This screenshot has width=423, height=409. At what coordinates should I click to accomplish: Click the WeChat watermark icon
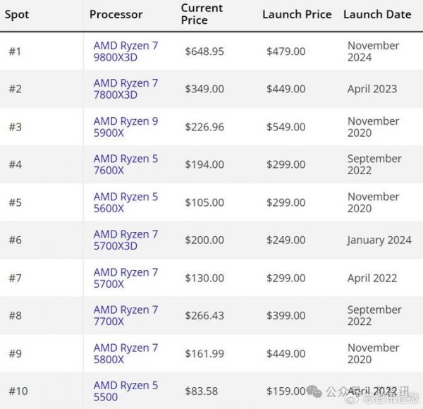(x=317, y=391)
